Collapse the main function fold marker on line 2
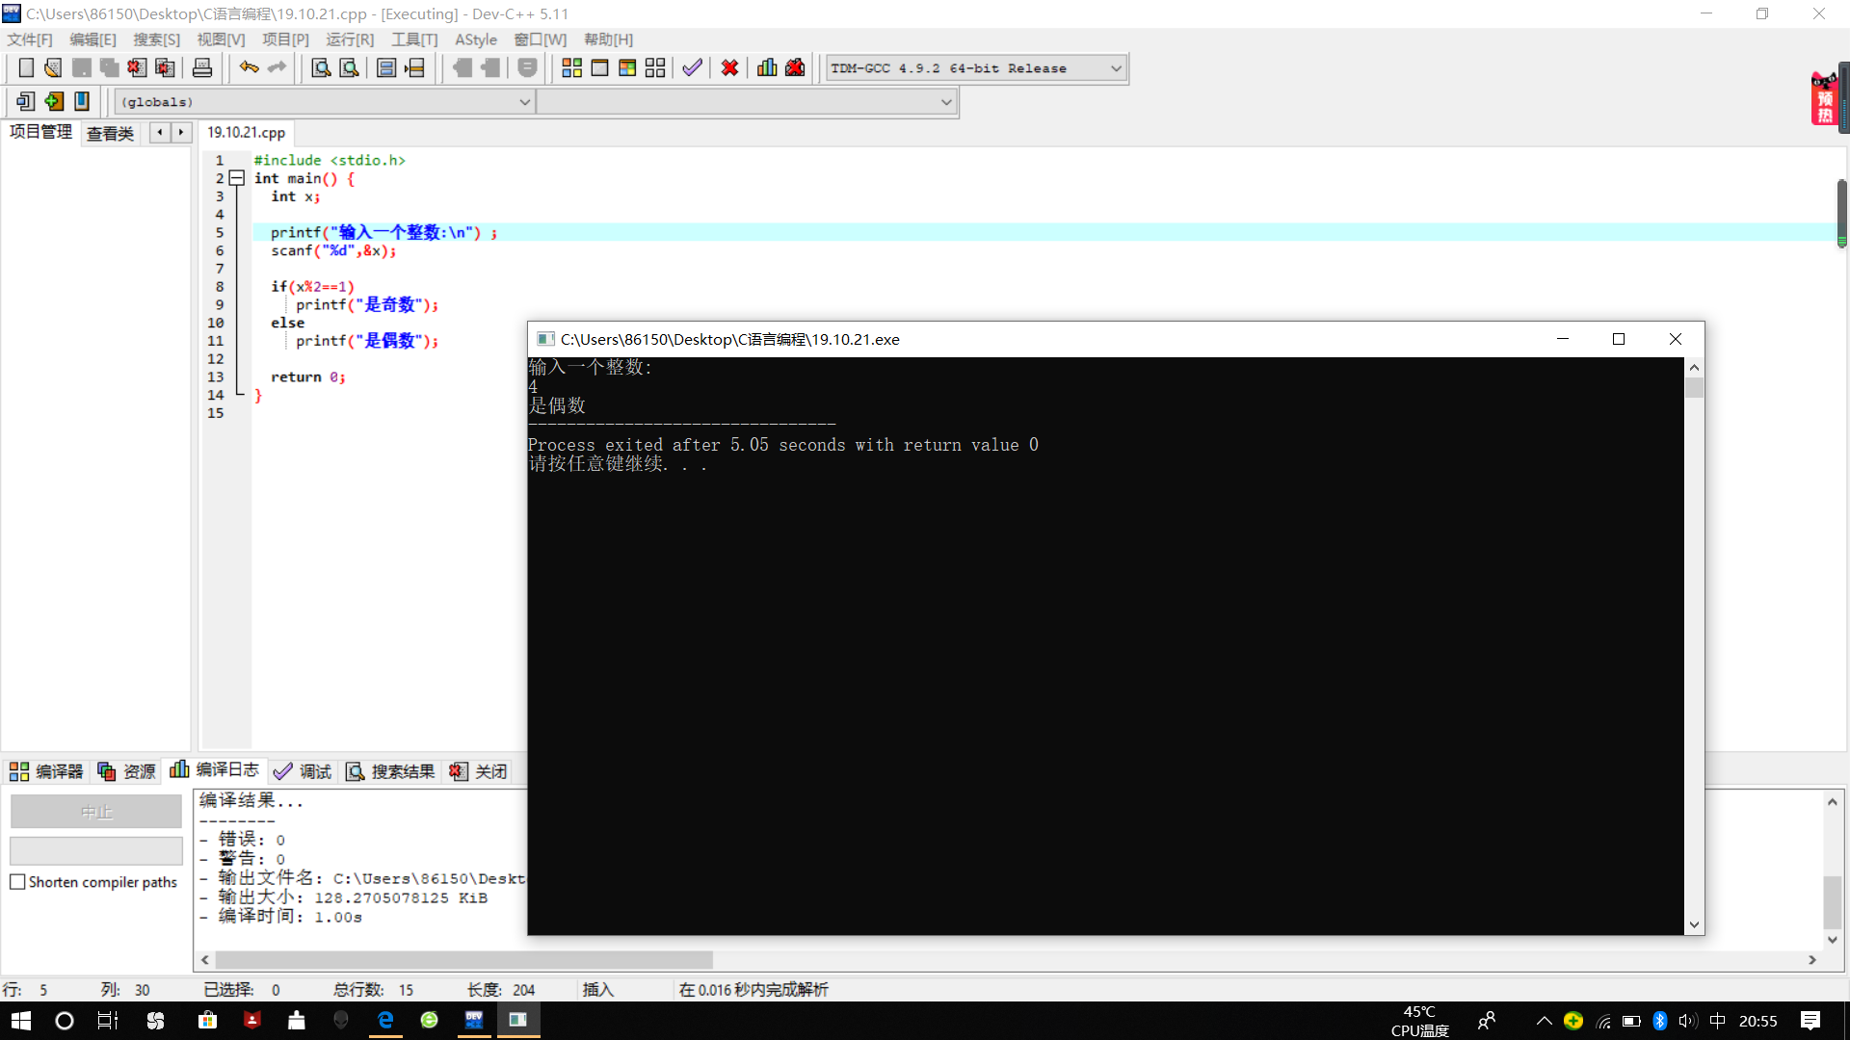 point(236,178)
